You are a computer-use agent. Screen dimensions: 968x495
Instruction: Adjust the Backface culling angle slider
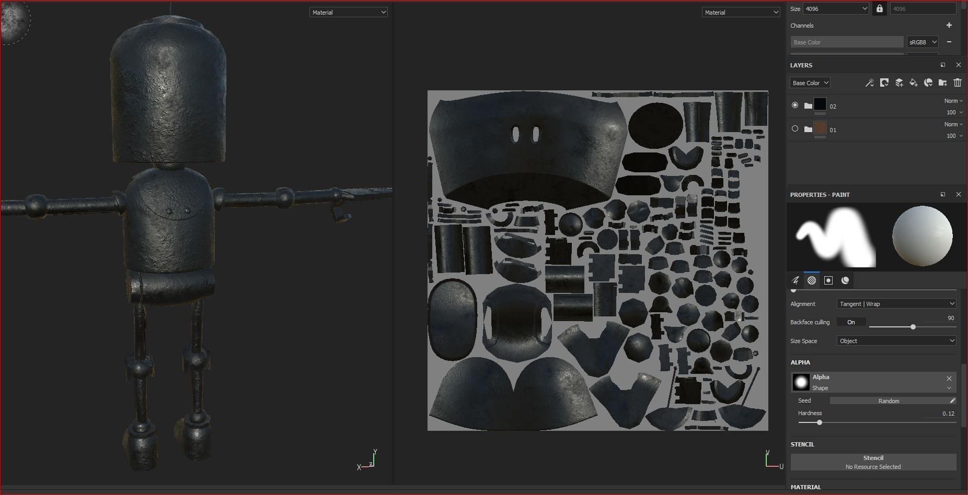coord(913,327)
